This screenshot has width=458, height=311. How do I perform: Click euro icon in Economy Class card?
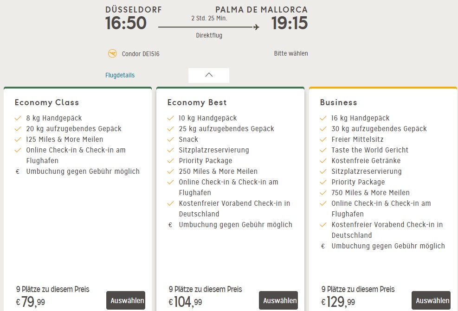coord(18,171)
